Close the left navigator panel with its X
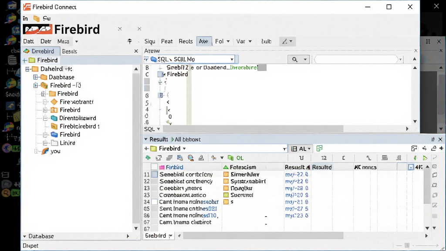Viewport: 446px width, 251px height. coord(136,51)
